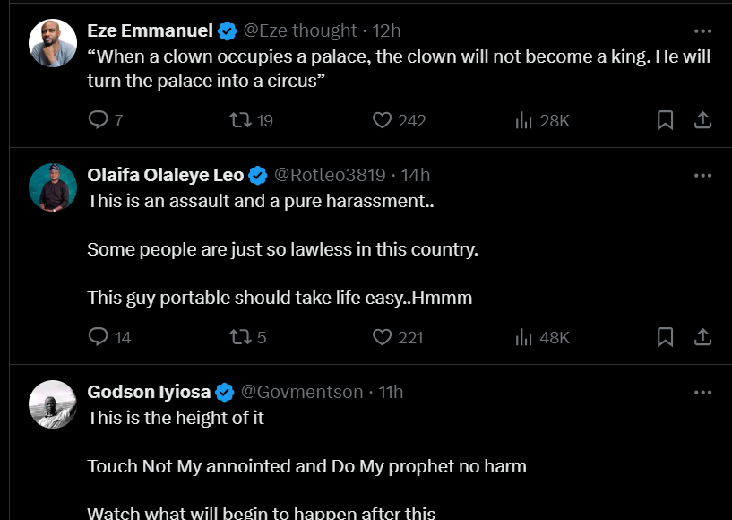The height and width of the screenshot is (520, 732).
Task: Bookmark Eze Emmanuel's tweet
Action: tap(665, 120)
